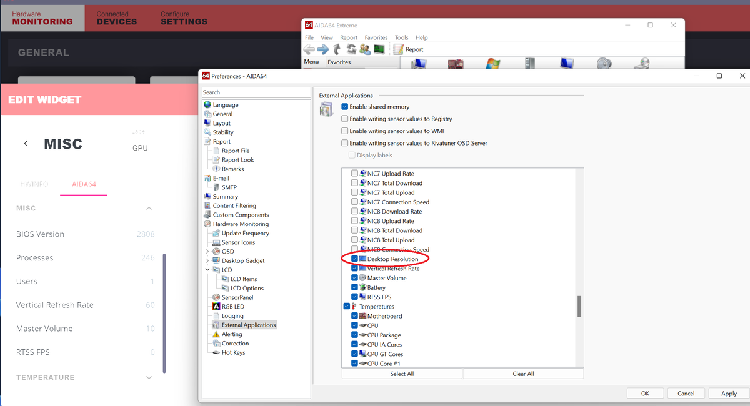Open the Configure Settings section
This screenshot has height=406, width=750.
click(x=184, y=18)
